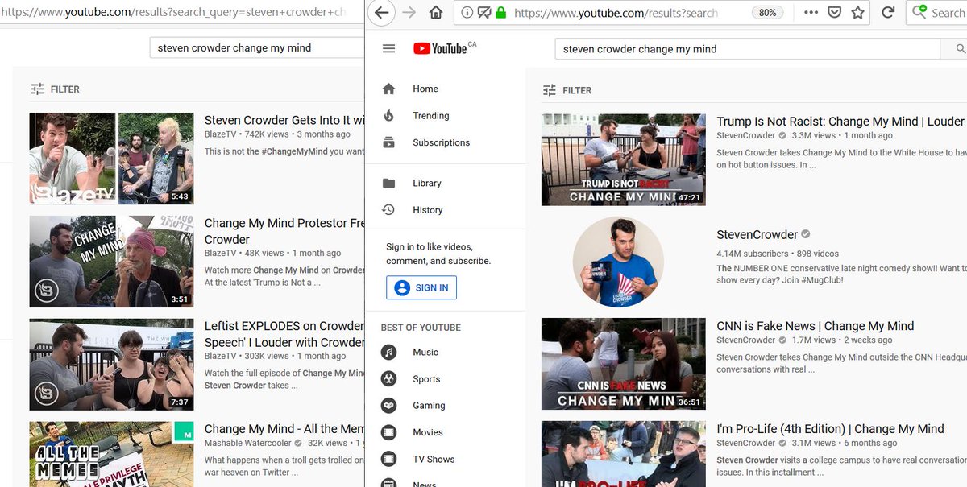Image resolution: width=967 pixels, height=487 pixels.
Task: Open StevenCrowder channel name with 4.14M subscribers
Action: click(757, 235)
